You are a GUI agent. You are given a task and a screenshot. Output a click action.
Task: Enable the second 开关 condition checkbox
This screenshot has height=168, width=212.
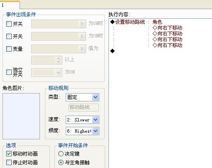9,36
